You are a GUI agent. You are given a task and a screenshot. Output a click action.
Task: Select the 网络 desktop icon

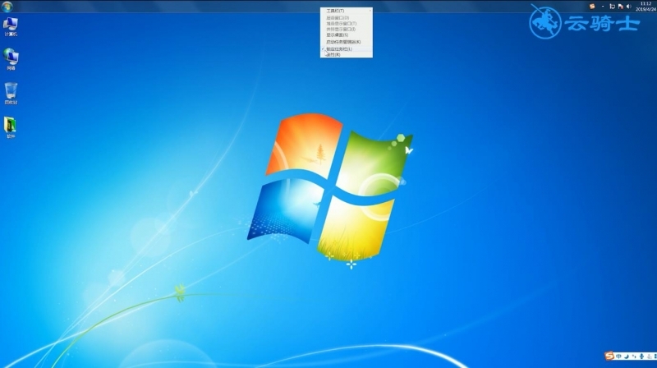[11, 59]
